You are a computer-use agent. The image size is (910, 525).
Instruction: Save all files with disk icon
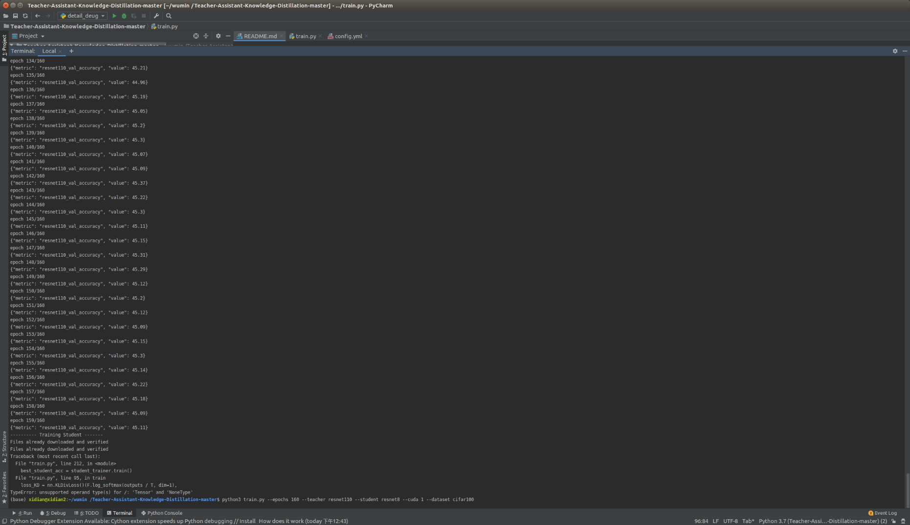(15, 16)
